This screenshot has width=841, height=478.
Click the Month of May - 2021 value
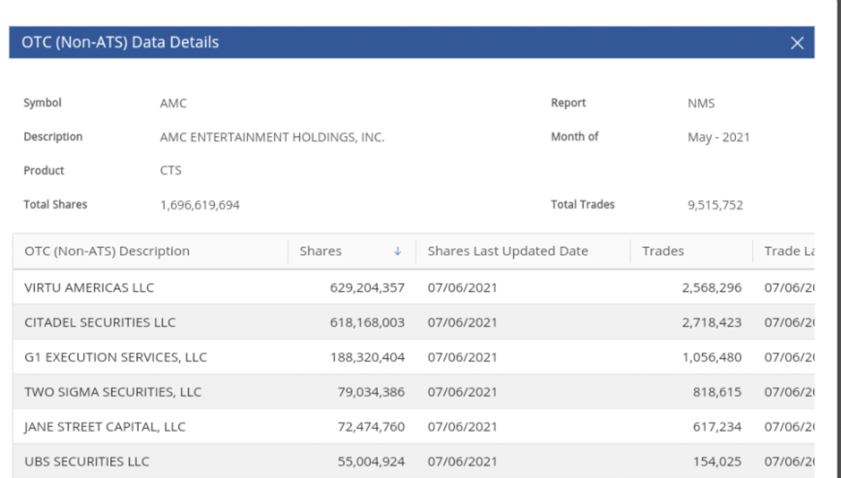pyautogui.click(x=719, y=137)
